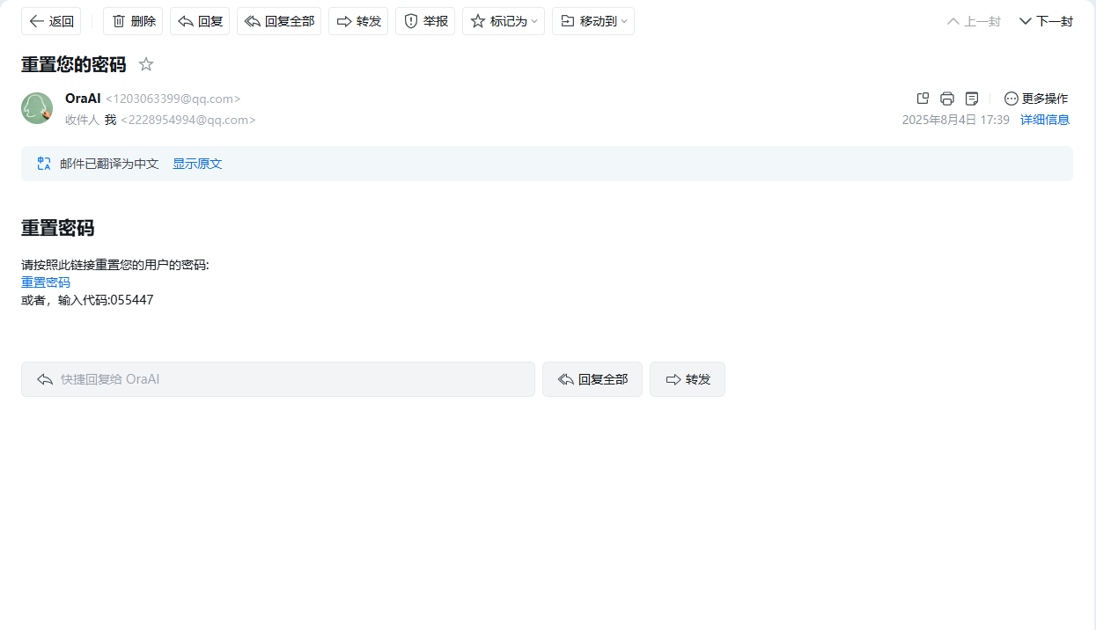Report the email with 举报
Viewport: 1096px width, 630px height.
tap(425, 21)
